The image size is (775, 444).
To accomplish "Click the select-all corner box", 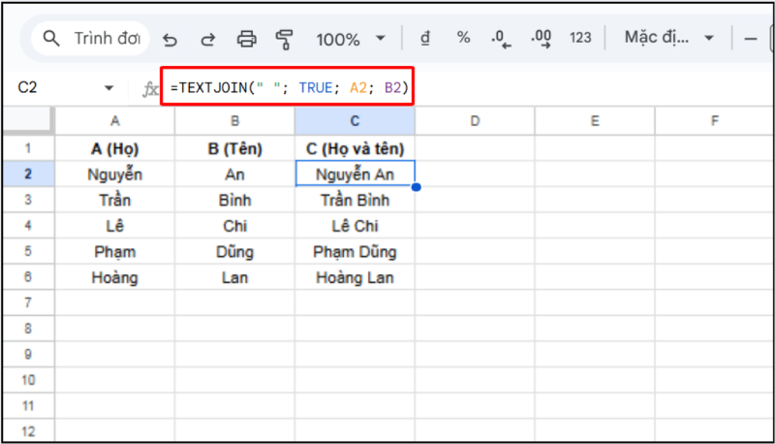I will (27, 120).
